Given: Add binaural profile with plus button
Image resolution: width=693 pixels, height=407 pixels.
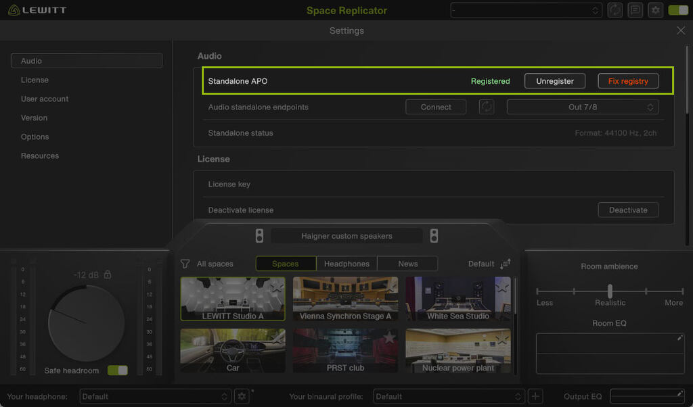Looking at the screenshot, I should coord(535,396).
